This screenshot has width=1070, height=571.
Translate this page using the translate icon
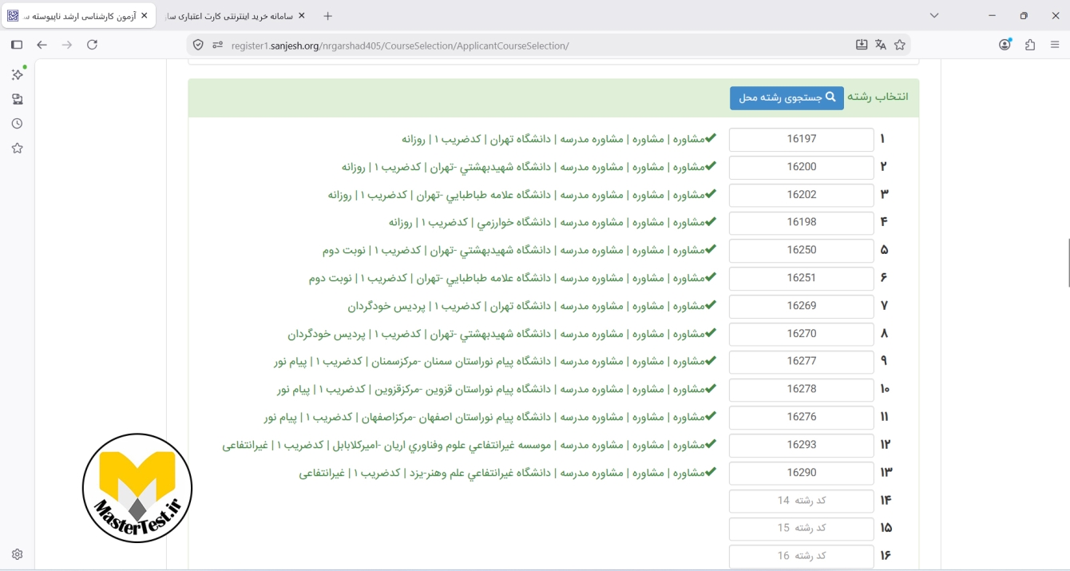click(x=881, y=45)
